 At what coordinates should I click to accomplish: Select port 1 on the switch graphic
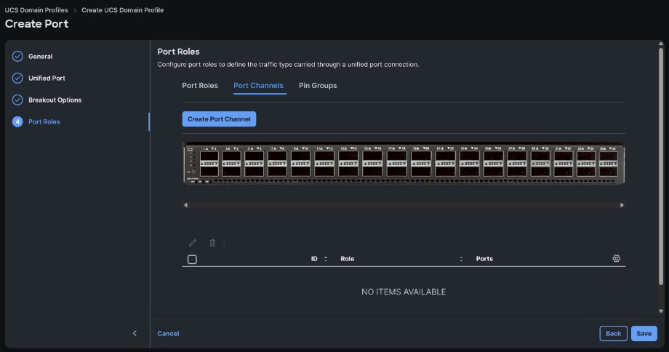[x=209, y=156]
